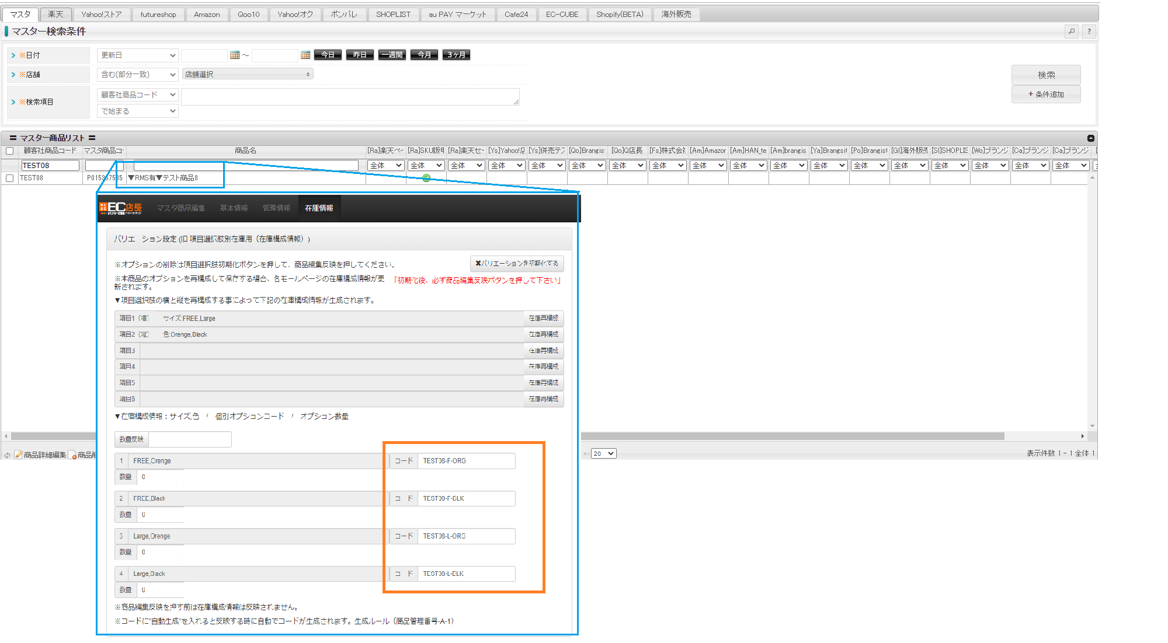Open the 更新日 date type dropdown
The image size is (1168, 643).
[138, 55]
